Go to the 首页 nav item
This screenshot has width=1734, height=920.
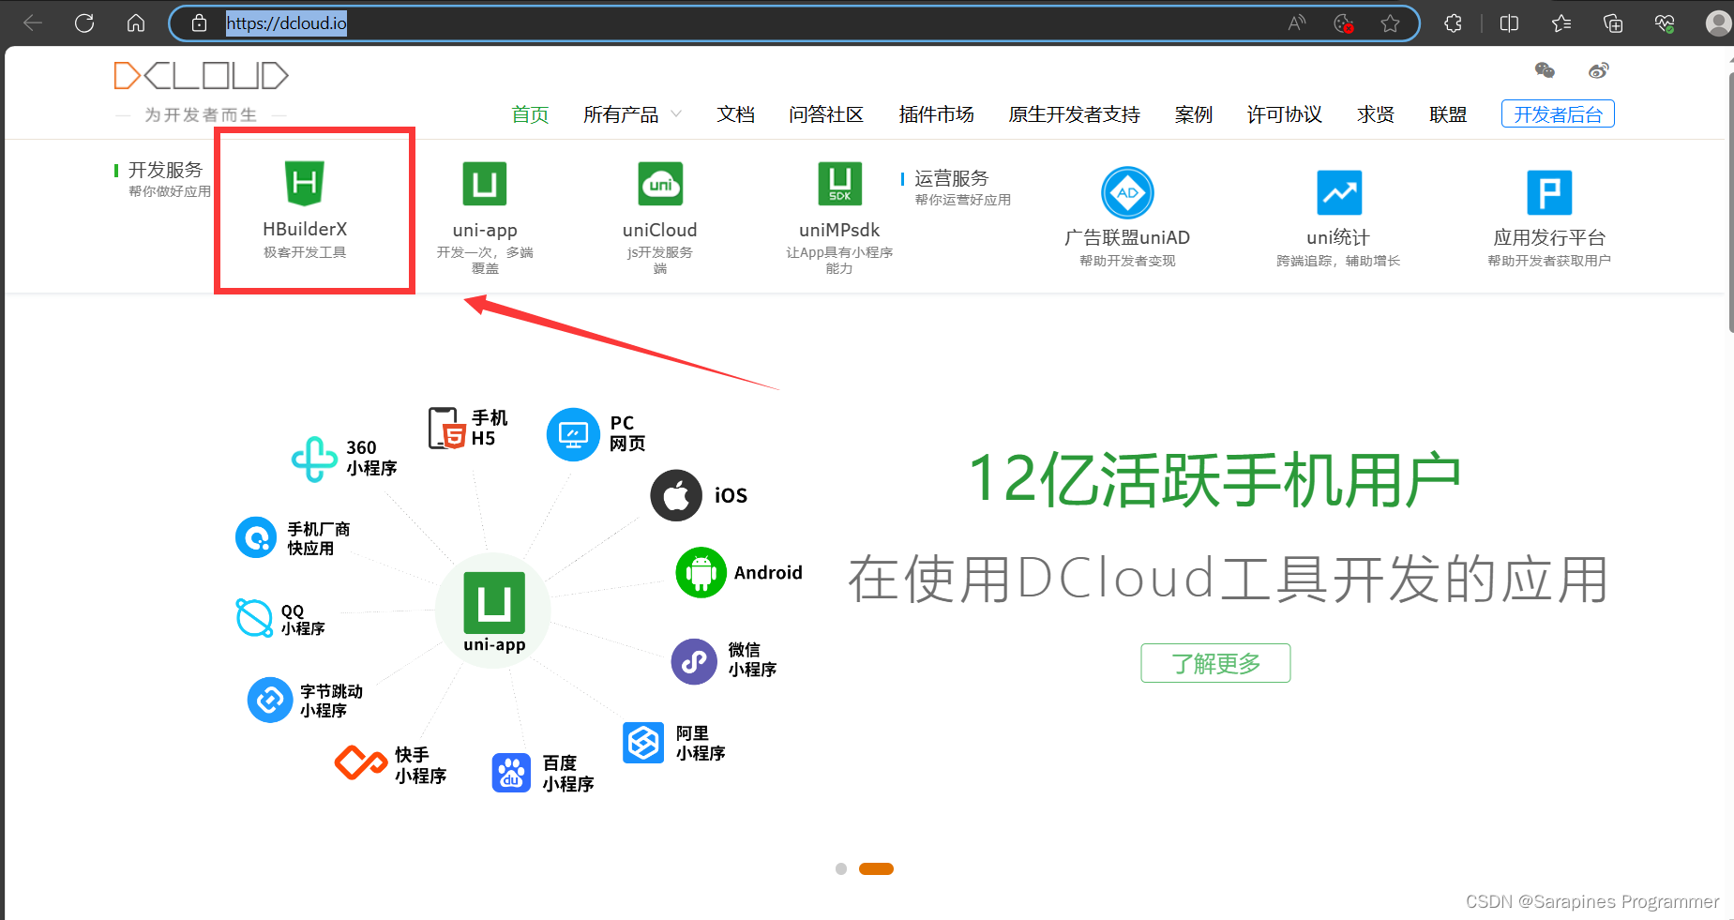[x=530, y=114]
